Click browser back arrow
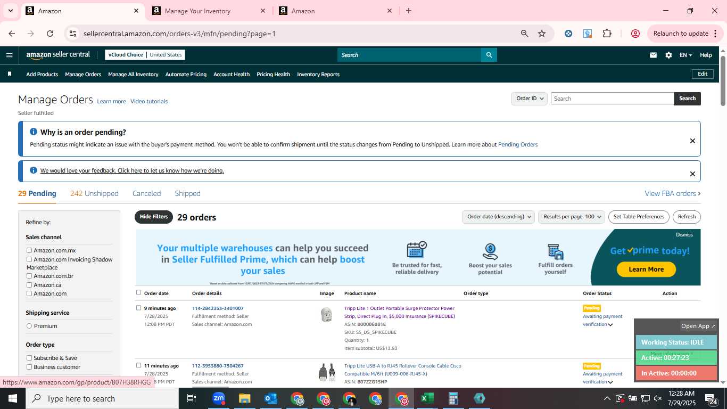727x409 pixels. (x=12, y=34)
